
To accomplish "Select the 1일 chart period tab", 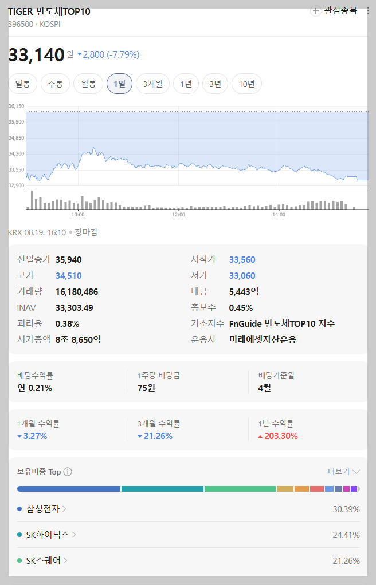I will point(120,84).
